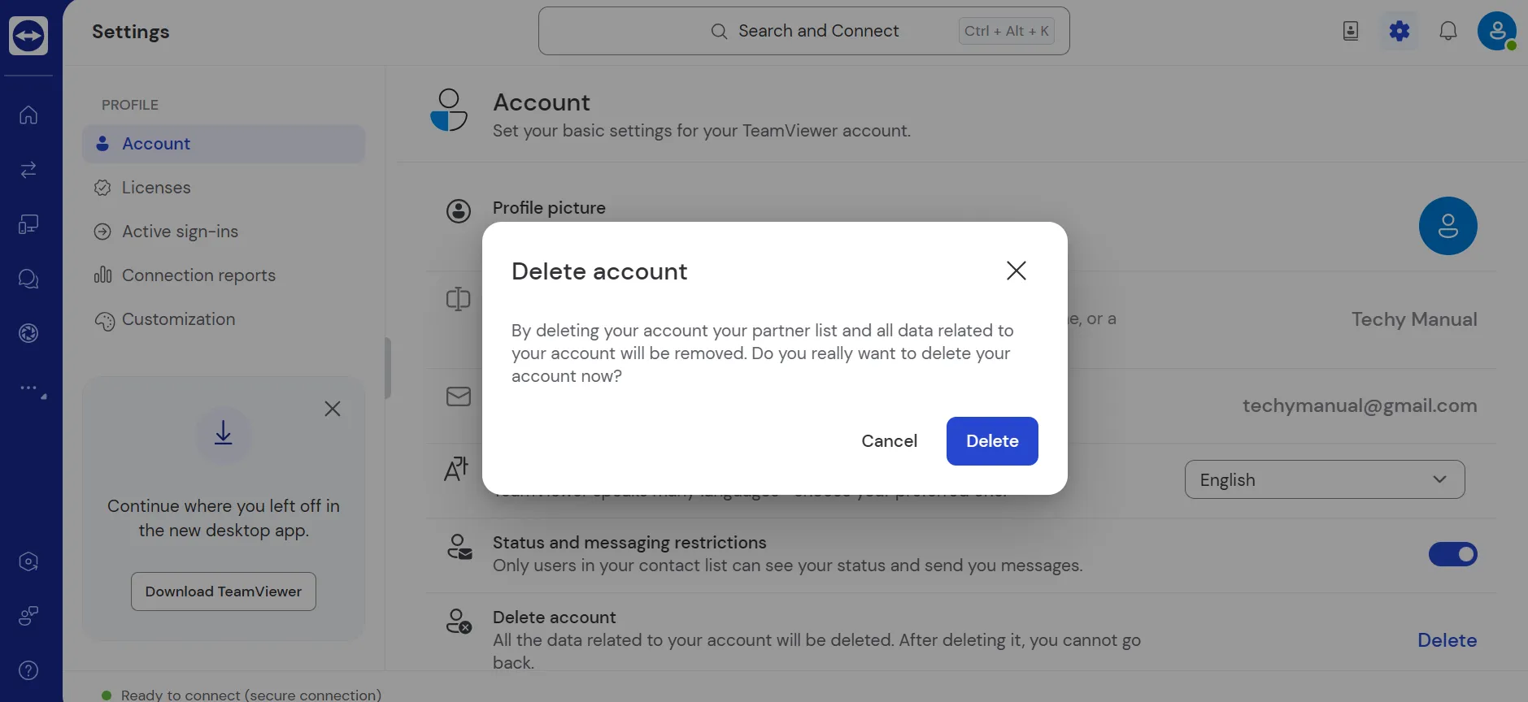
Task: Click the Profile picture row icon
Action: tap(459, 211)
